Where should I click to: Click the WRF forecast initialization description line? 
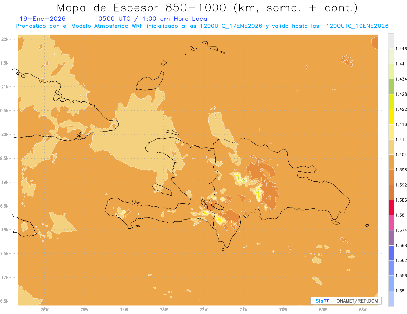[x=202, y=26]
